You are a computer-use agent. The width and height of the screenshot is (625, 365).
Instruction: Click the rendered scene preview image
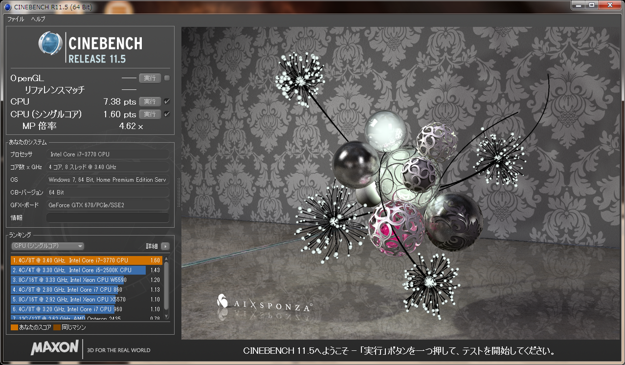pyautogui.click(x=401, y=183)
